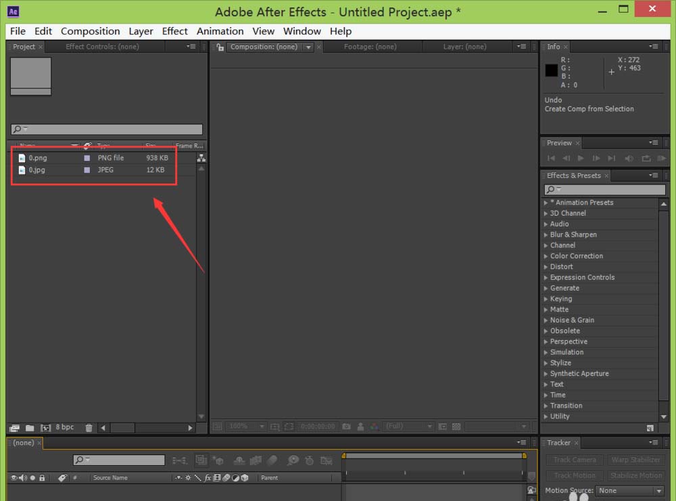This screenshot has height=501, width=676.
Task: Click the lock column header icon
Action: tap(42, 478)
